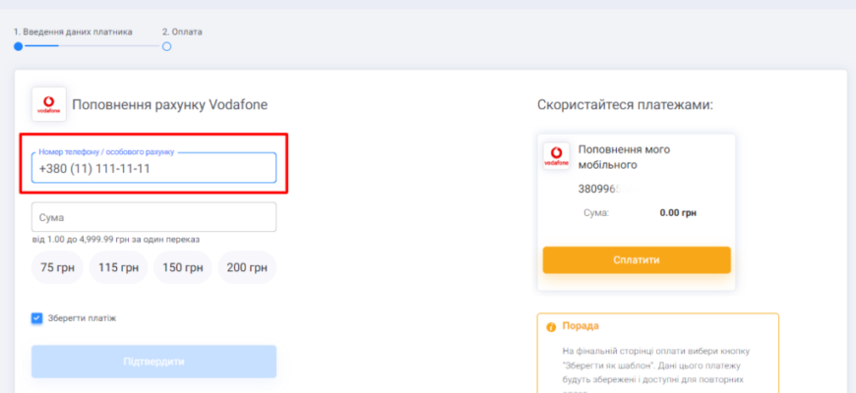Viewport: 856px width, 393px height.
Task: Click the Сума amount input field
Action: [x=153, y=217]
